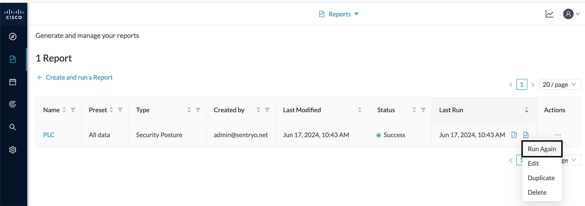The image size is (585, 206).
Task: Click the activity chart icon in header
Action: tap(549, 14)
